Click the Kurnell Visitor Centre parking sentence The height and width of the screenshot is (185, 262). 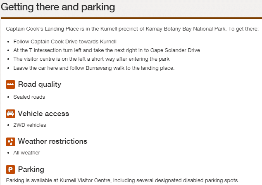(122, 180)
